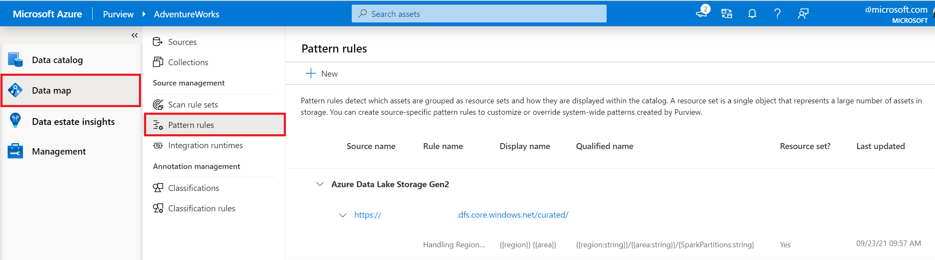This screenshot has width=935, height=260.
Task: Click the AdventureWorks breadcrumb
Action: tap(186, 14)
